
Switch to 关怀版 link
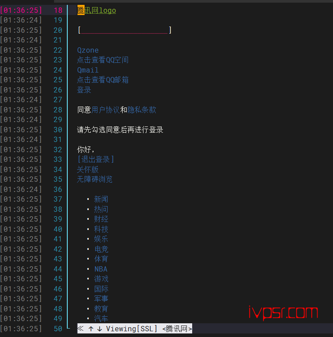click(x=88, y=169)
